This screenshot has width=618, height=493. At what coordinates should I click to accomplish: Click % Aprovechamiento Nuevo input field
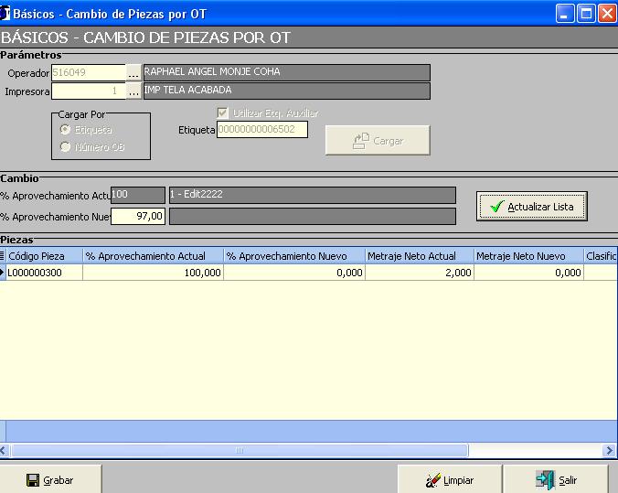coord(138,216)
